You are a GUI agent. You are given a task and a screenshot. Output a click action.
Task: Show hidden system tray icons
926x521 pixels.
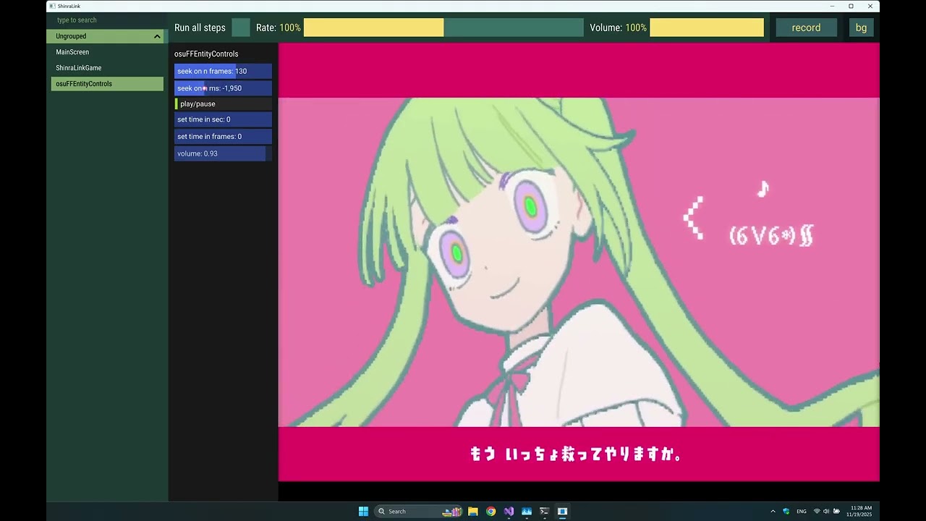[773, 512]
